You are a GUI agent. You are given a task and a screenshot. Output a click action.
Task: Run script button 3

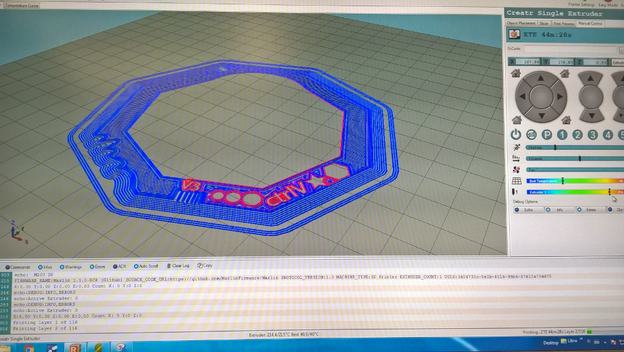tap(593, 135)
